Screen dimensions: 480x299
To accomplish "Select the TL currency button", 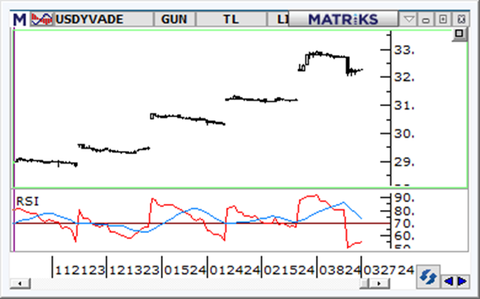I will (x=231, y=19).
